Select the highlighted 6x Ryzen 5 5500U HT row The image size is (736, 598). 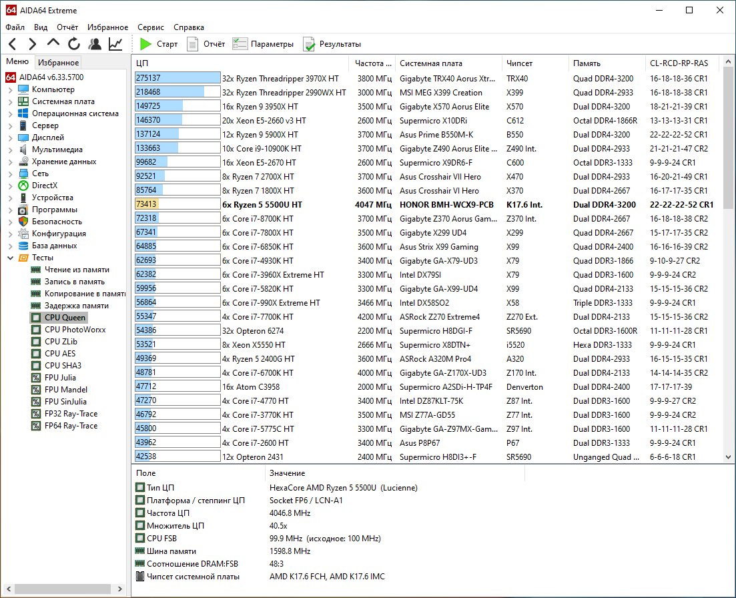[426, 205]
